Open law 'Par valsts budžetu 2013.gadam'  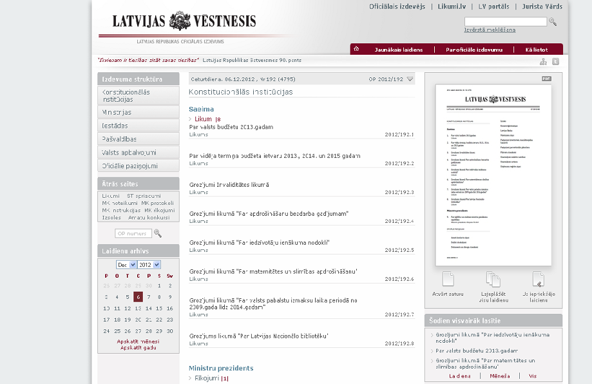click(231, 127)
